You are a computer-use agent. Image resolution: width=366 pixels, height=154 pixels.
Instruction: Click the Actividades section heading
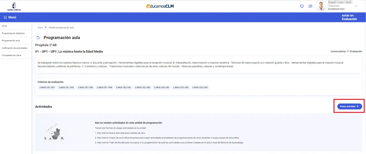(44, 107)
